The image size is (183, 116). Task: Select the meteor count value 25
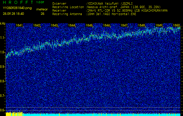[42, 14]
